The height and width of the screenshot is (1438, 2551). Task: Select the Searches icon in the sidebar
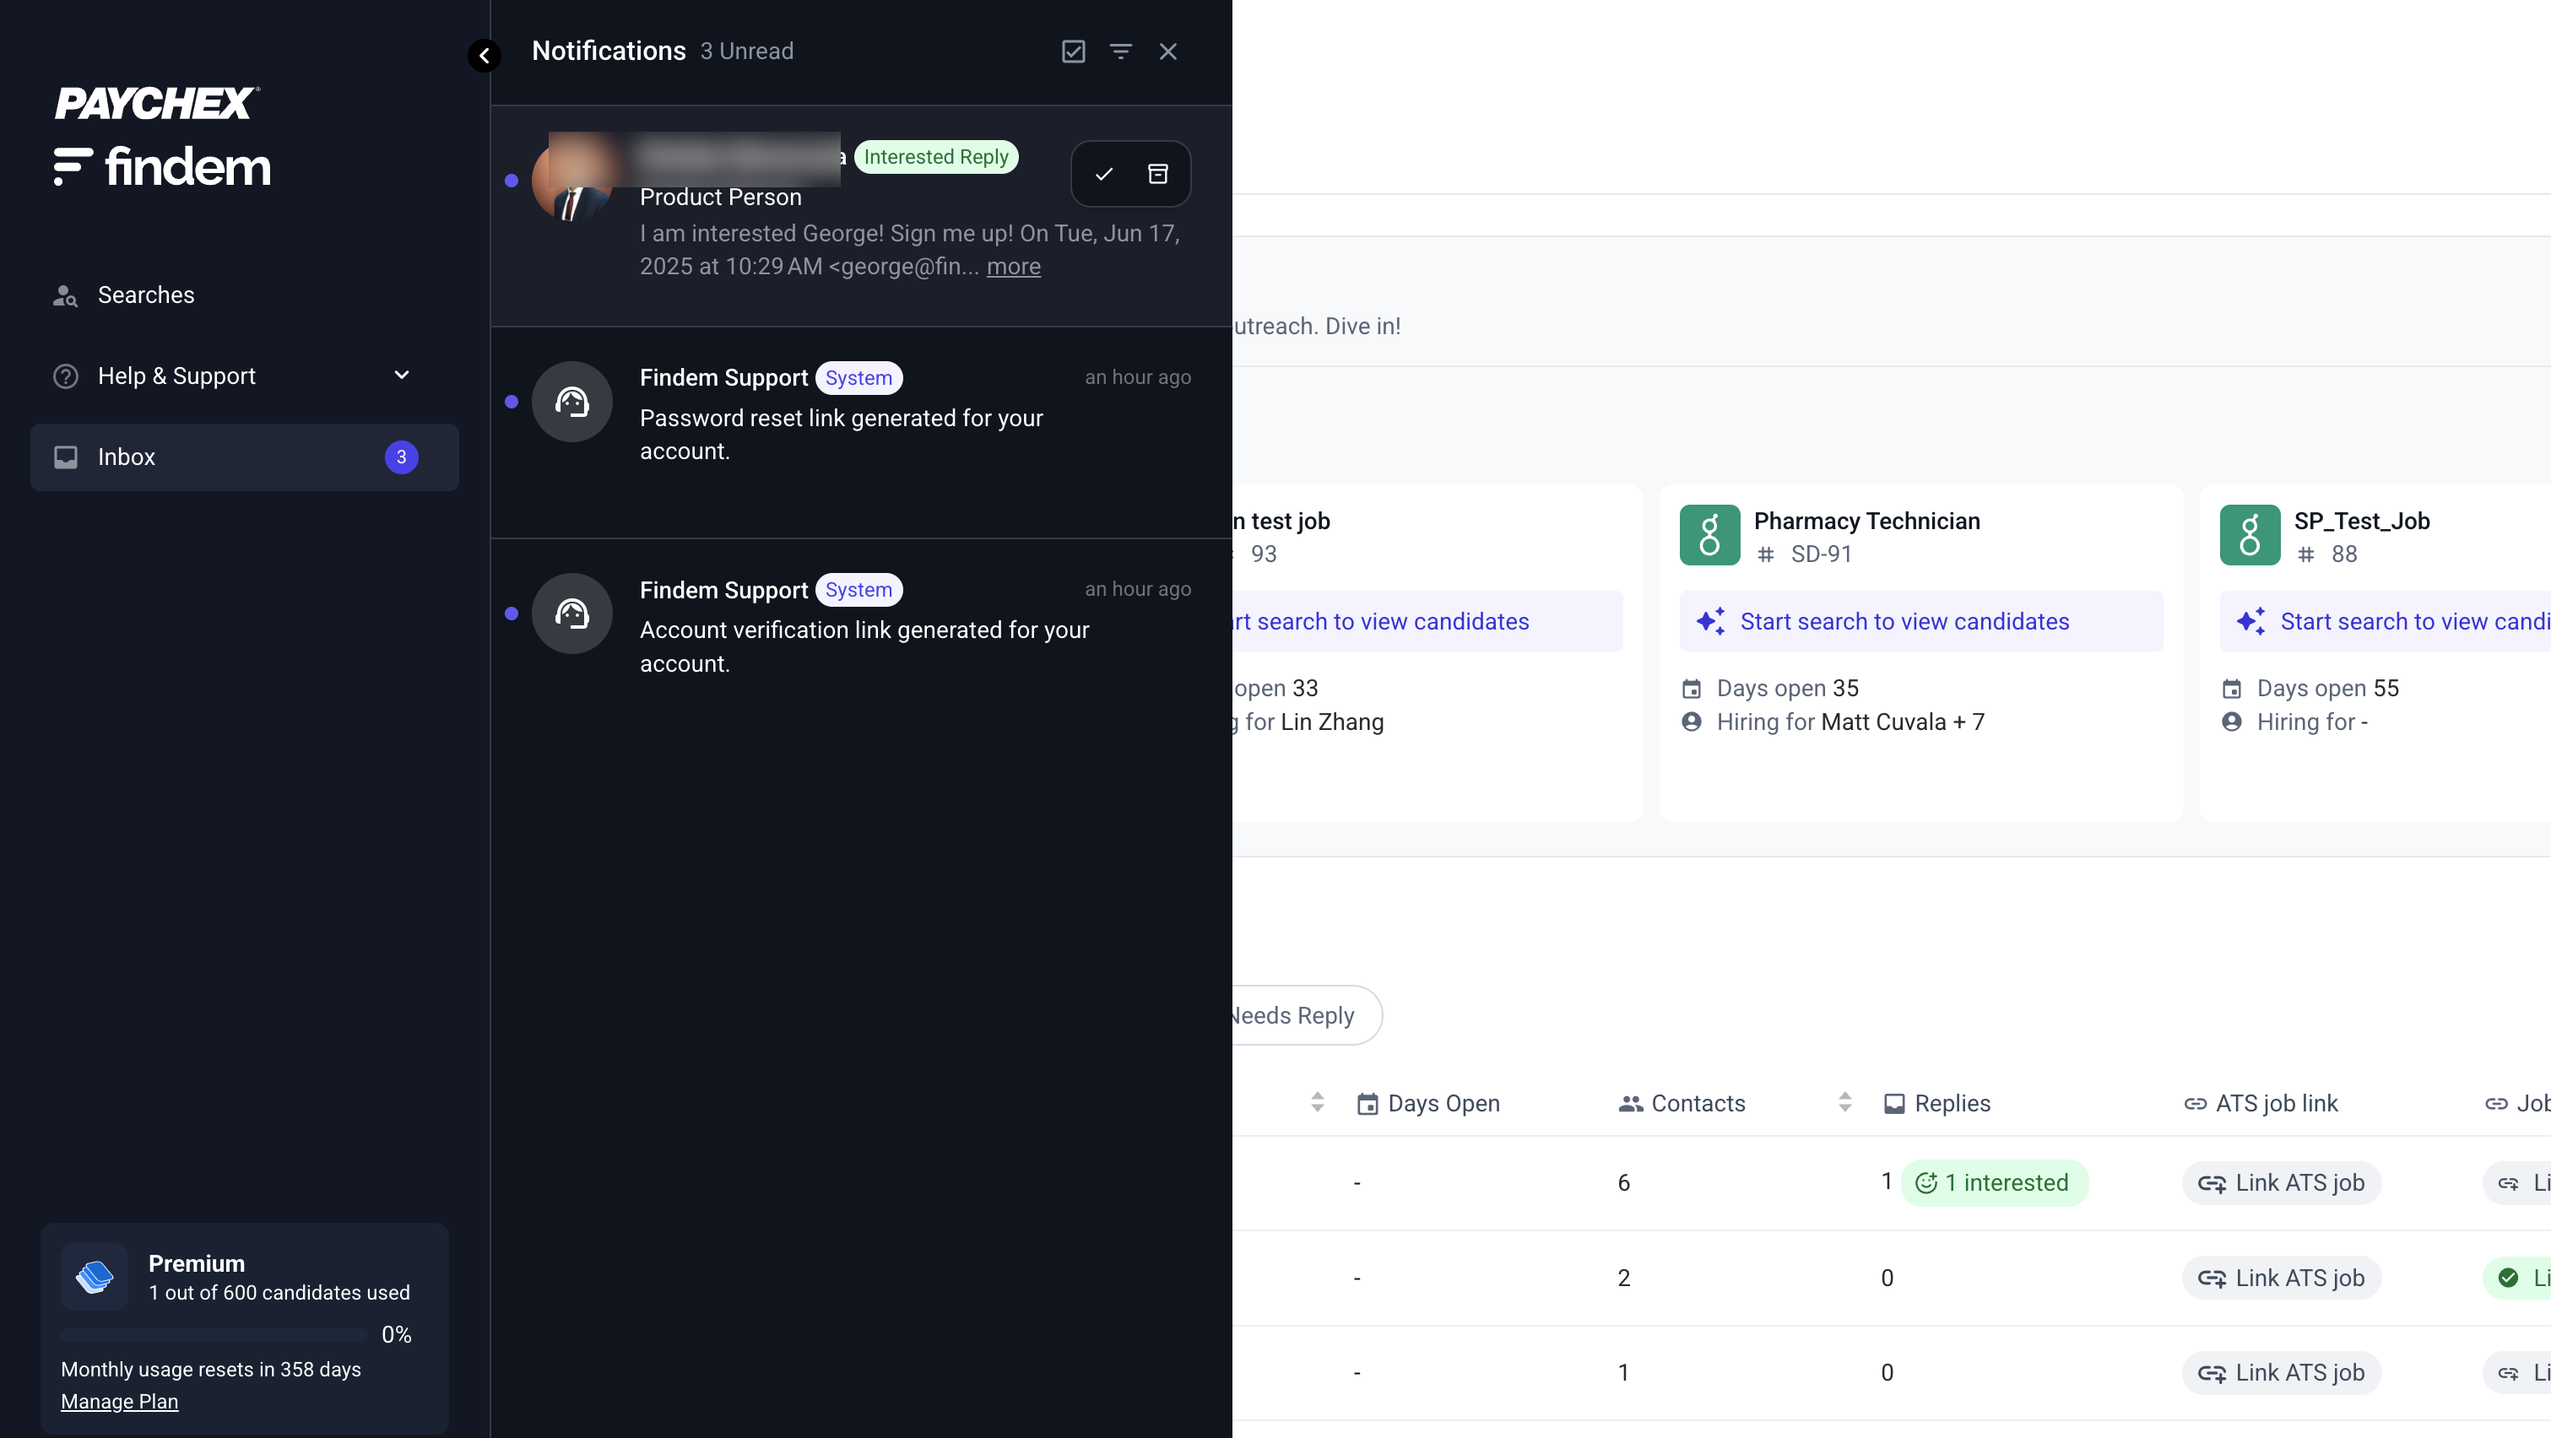[x=65, y=294]
